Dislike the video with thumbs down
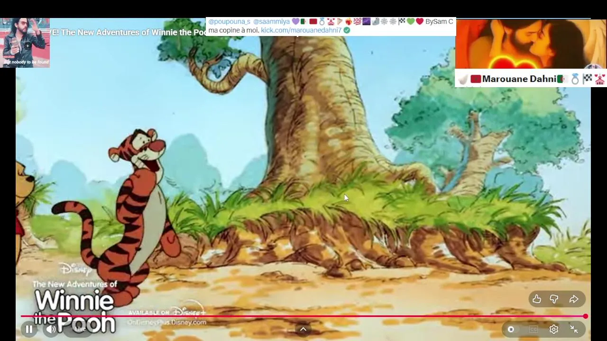This screenshot has width=607, height=341. 554,299
